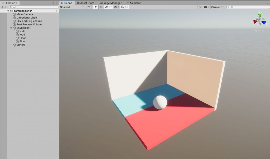Click the plus icon to create object
The height and width of the screenshot is (159, 270).
[3, 7]
